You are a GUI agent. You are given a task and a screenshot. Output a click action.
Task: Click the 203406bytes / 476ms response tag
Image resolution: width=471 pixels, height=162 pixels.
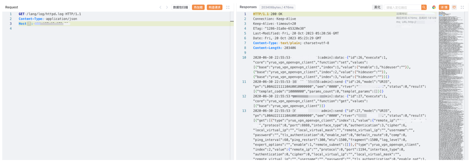pyautogui.click(x=277, y=7)
